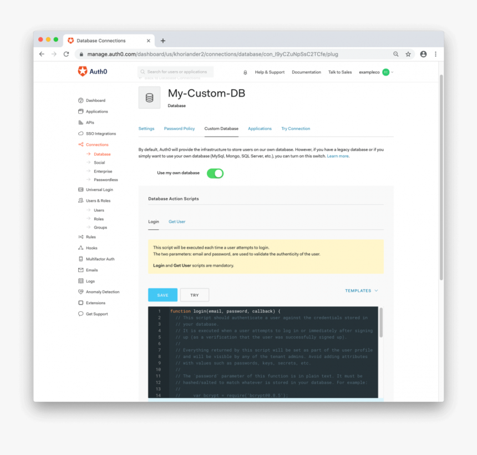Reload the page with the refresh icon
This screenshot has width=477, height=455.
[x=67, y=54]
